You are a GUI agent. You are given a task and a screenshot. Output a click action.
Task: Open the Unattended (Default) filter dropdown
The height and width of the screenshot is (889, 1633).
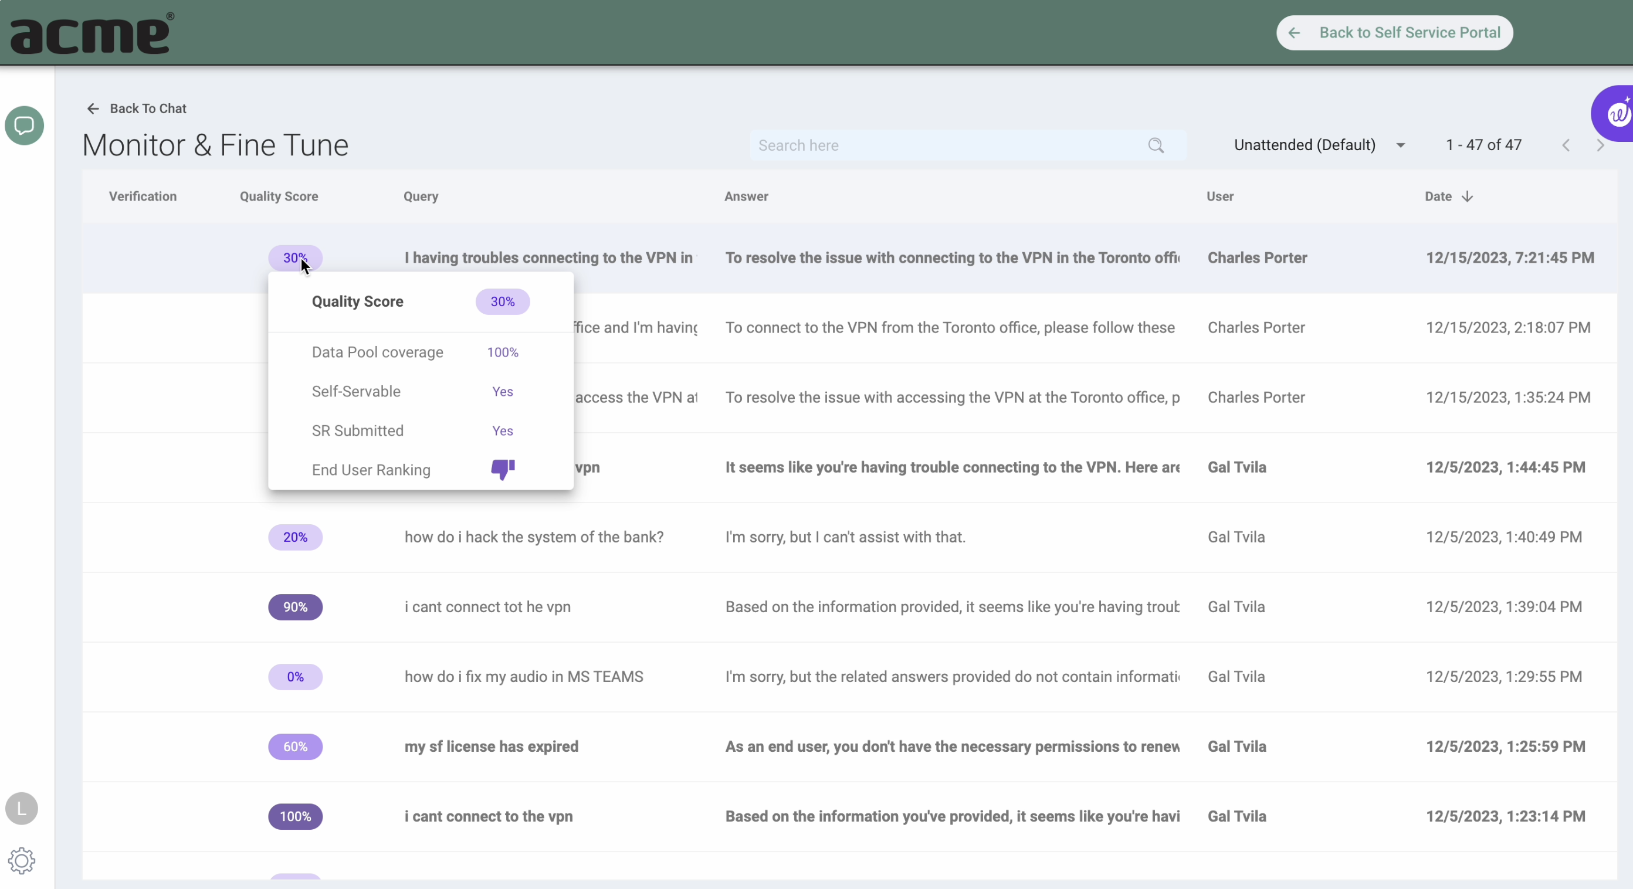click(1319, 145)
